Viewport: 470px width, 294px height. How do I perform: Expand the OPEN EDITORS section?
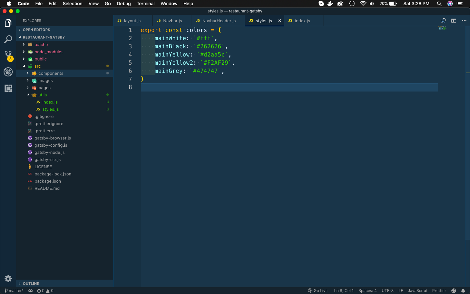coord(65,30)
